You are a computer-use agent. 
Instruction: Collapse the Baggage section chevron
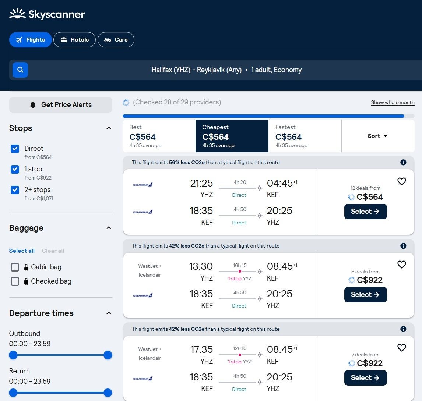tap(109, 228)
